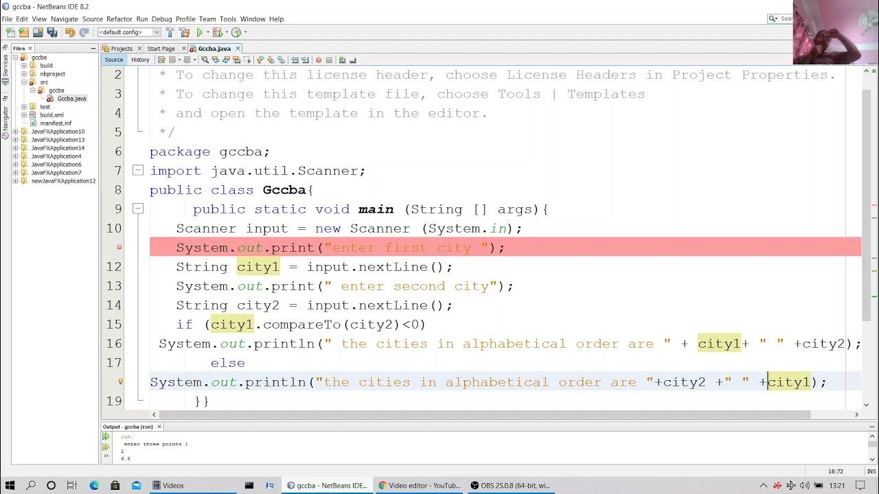Viewport: 879px width, 494px height.
Task: Click the Last Edit editor toolbar icon
Action: tap(161, 60)
